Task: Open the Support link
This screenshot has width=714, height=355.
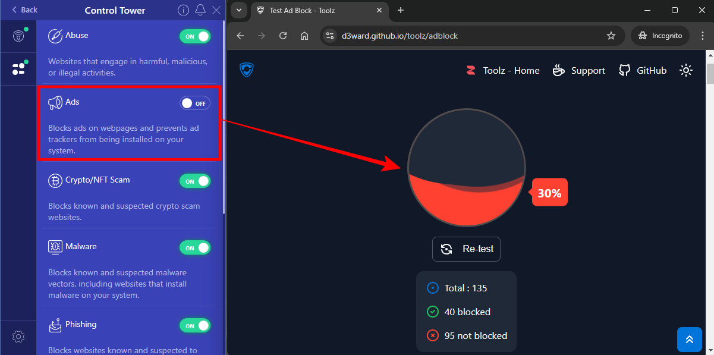Action: 578,70
